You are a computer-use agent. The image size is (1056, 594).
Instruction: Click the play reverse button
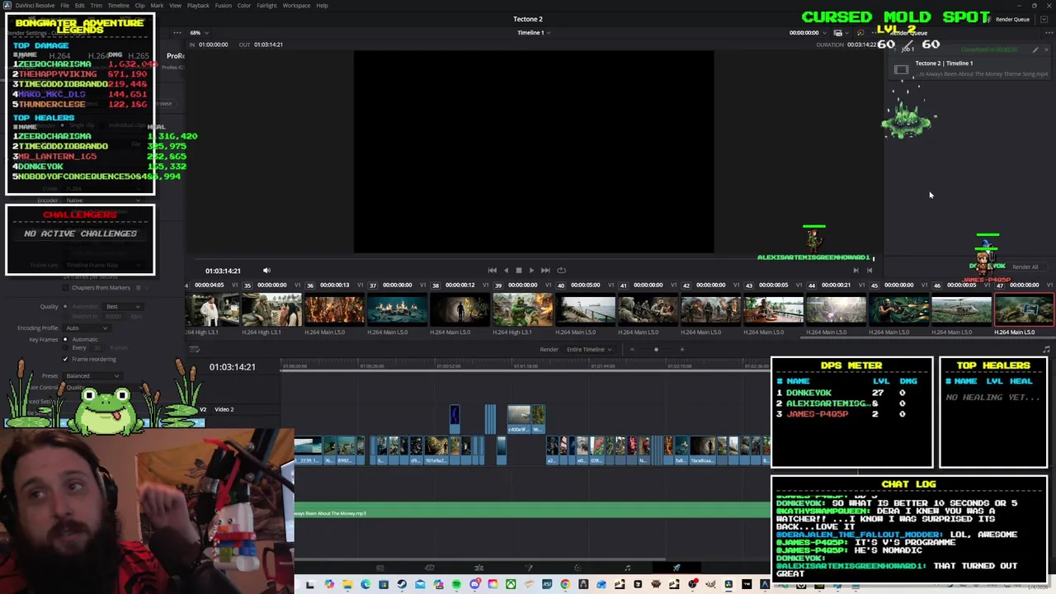click(x=506, y=270)
